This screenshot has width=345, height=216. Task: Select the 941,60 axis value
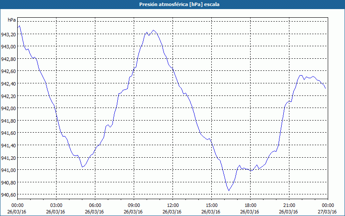[x=8, y=133]
